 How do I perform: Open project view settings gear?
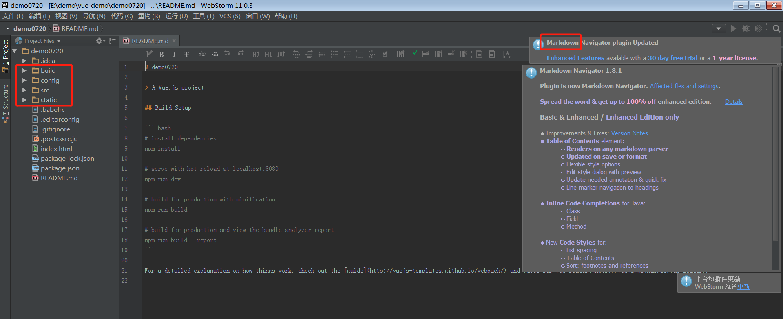click(100, 41)
